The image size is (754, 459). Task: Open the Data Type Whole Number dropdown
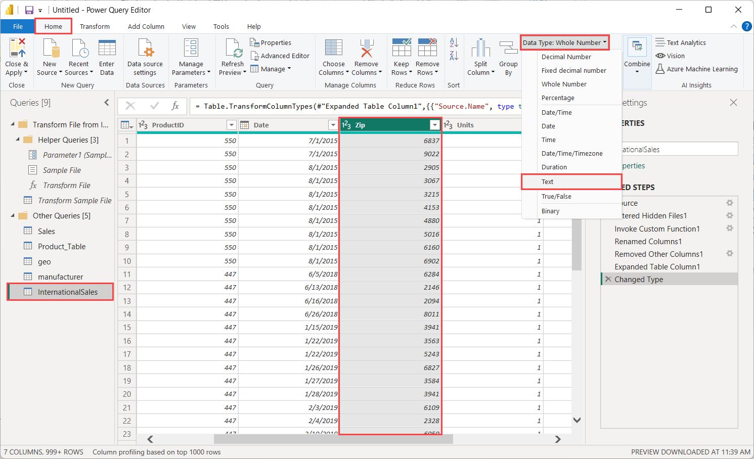click(564, 43)
